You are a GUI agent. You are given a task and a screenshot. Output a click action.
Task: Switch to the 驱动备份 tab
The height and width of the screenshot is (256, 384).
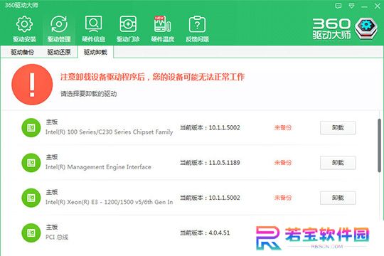click(x=22, y=52)
